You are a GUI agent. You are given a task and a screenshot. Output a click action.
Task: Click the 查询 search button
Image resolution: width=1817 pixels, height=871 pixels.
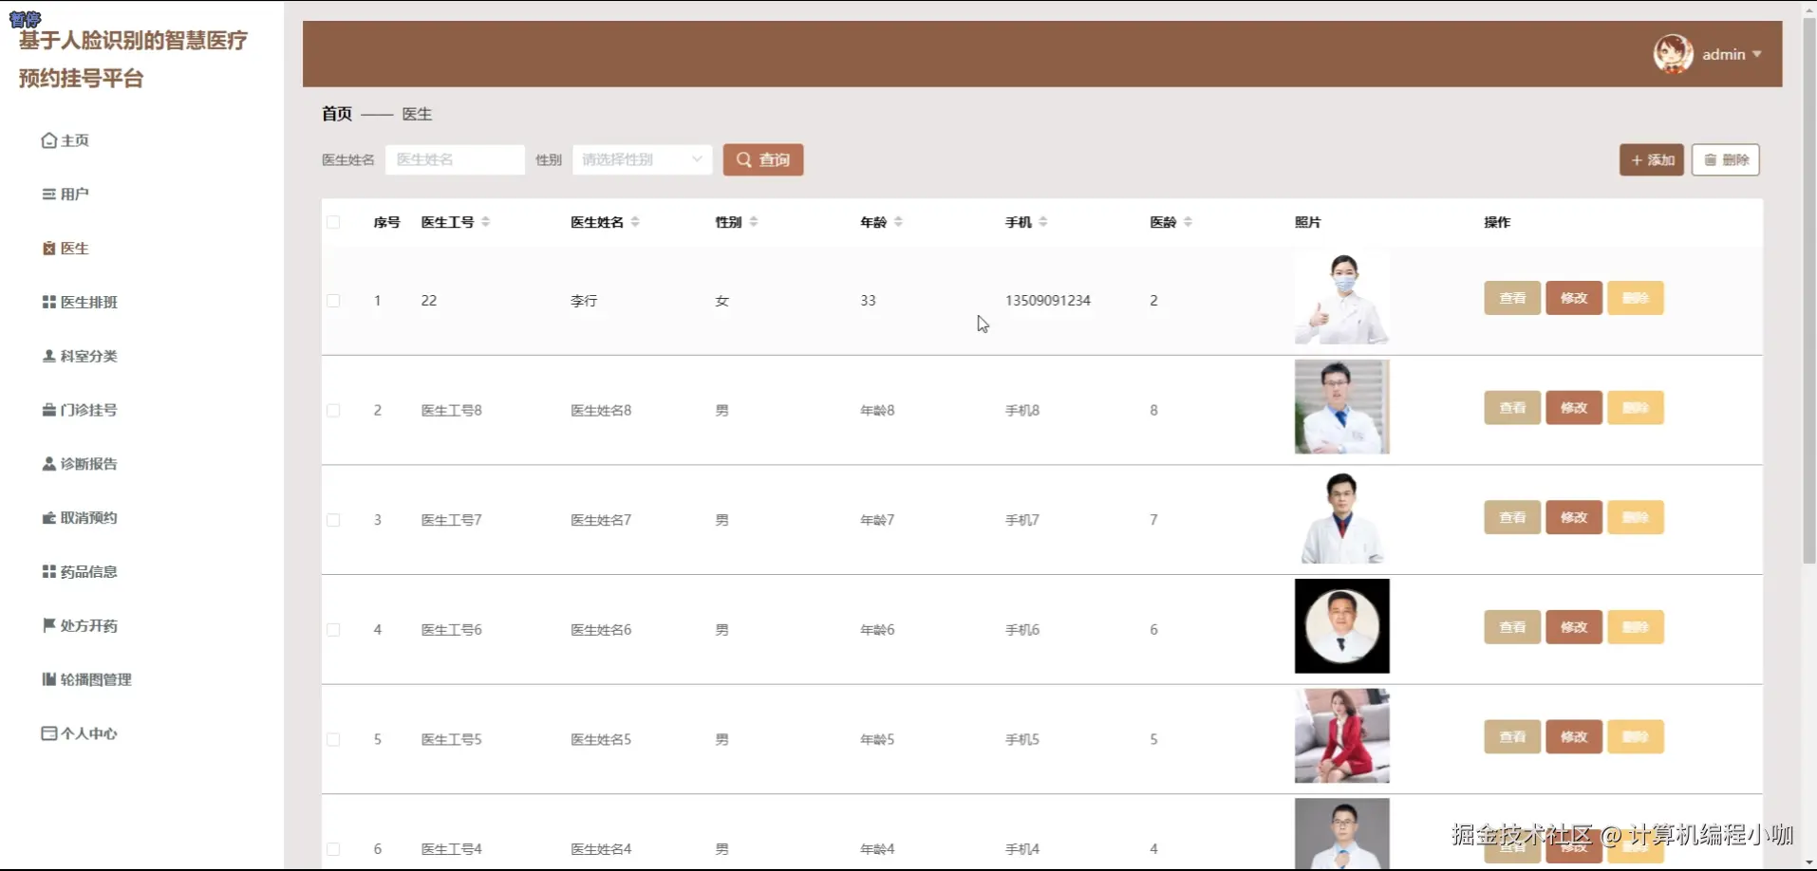coord(763,159)
